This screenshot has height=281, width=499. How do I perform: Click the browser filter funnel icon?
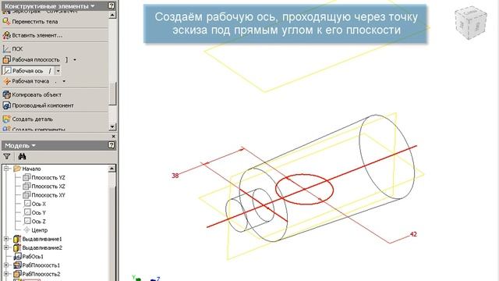(x=7, y=156)
